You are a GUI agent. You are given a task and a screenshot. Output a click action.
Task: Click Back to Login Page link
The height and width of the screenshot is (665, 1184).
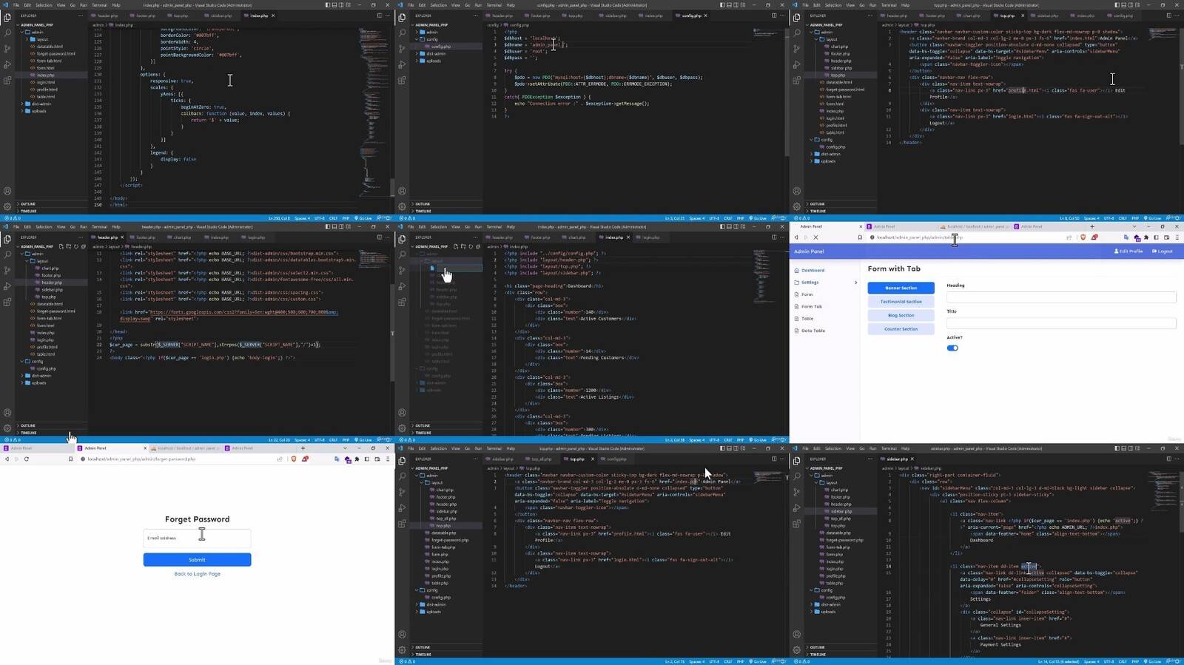(x=197, y=574)
